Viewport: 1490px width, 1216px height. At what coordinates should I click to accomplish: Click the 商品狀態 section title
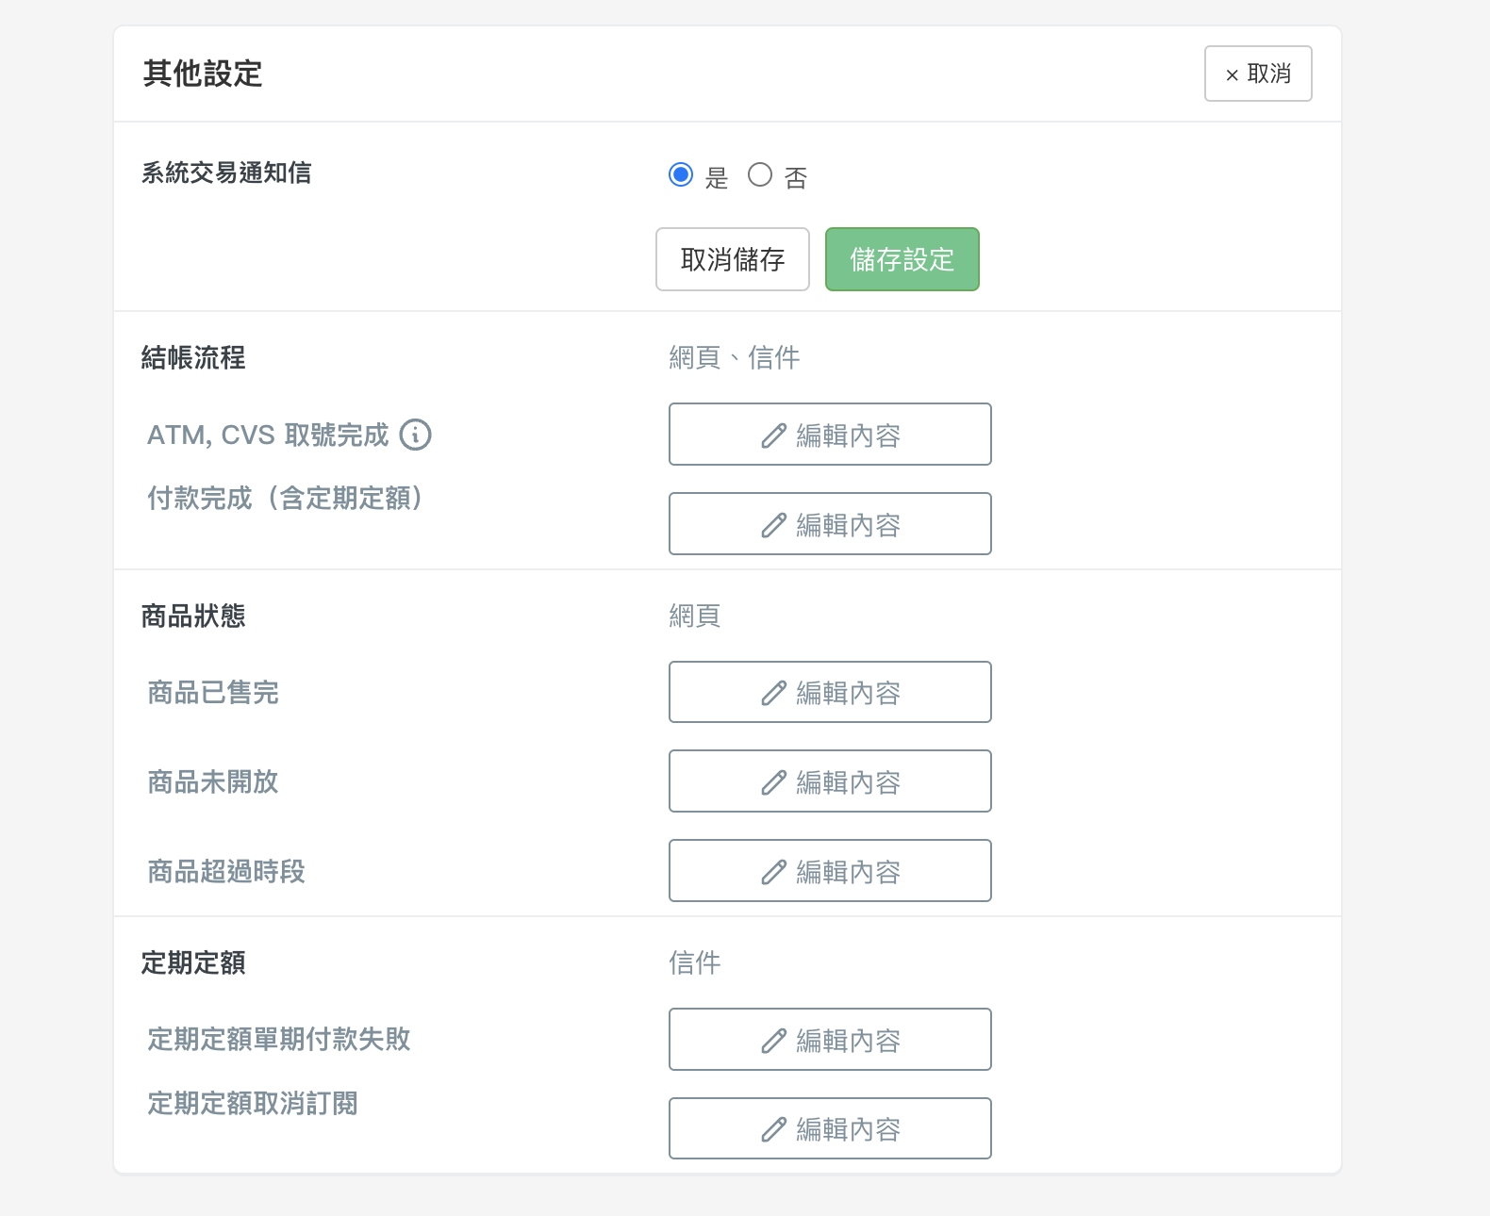click(193, 616)
